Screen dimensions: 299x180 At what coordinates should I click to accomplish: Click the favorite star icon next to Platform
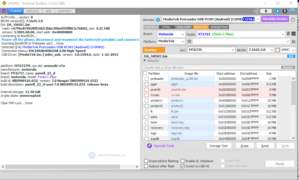click(189, 41)
